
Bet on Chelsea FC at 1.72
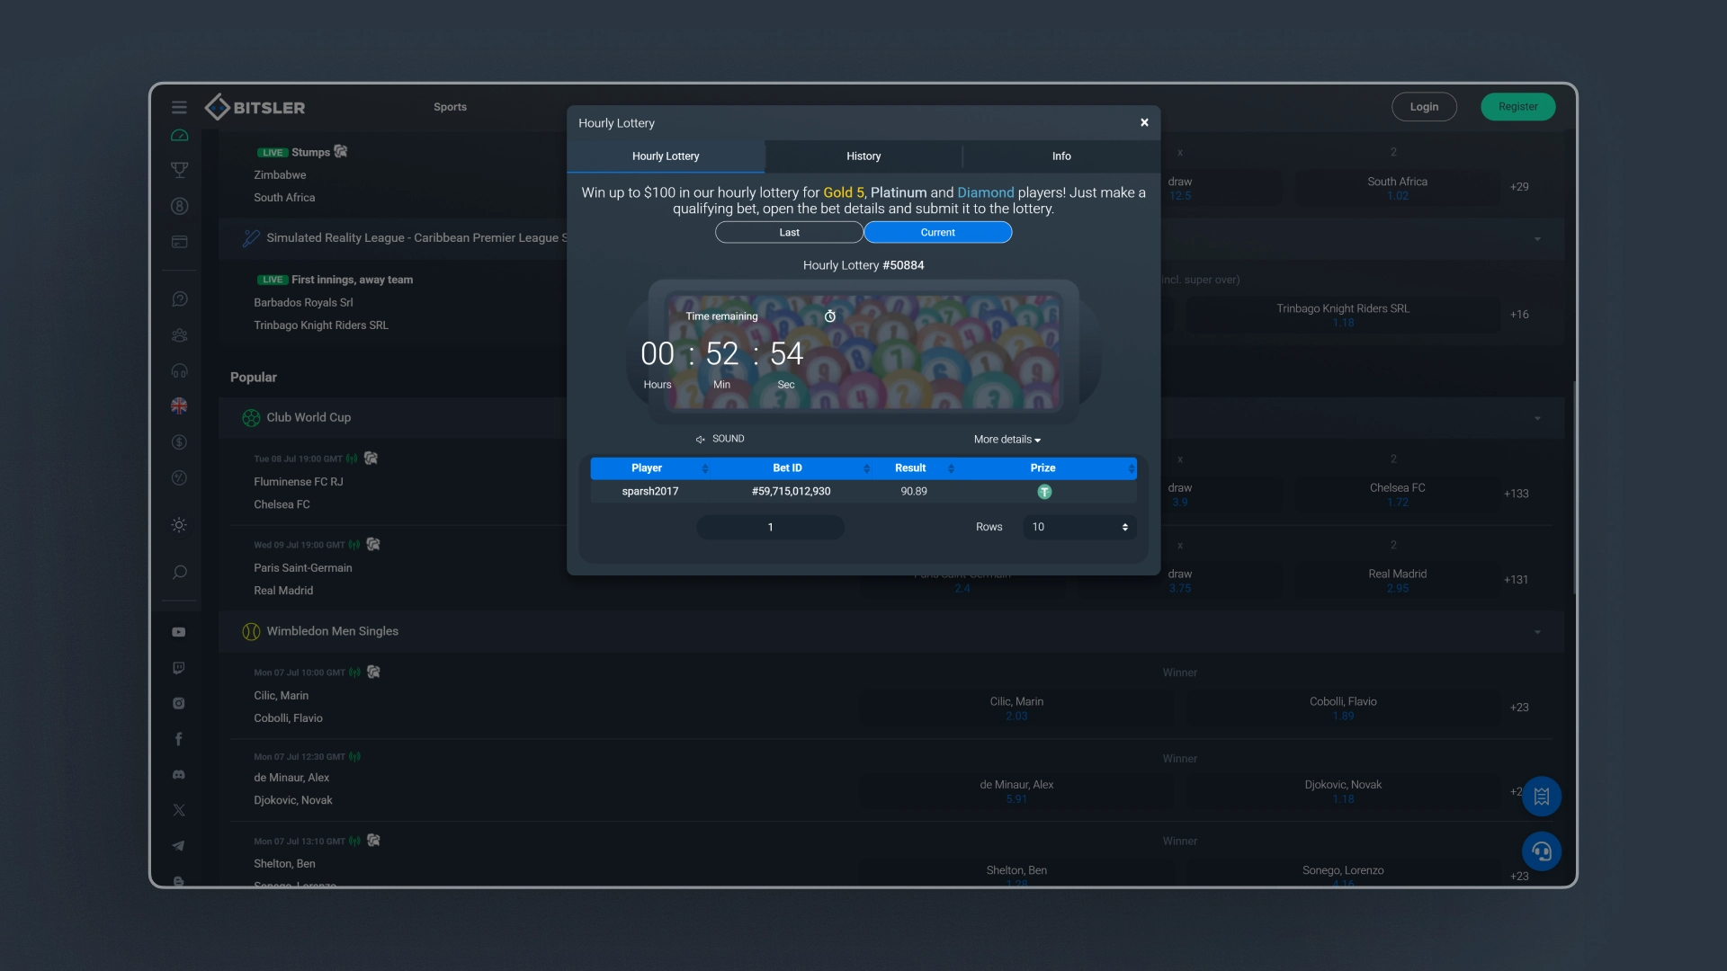[1397, 494]
